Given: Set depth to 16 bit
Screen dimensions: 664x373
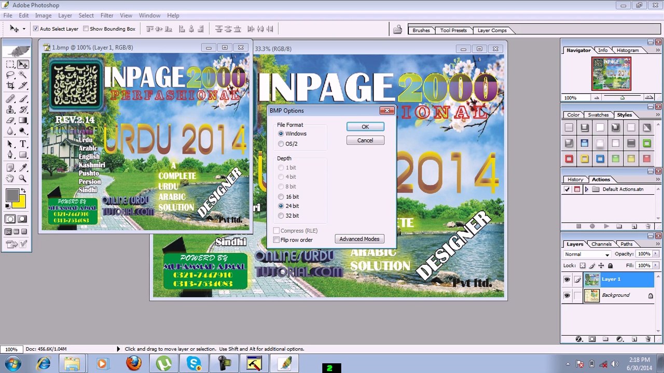Looking at the screenshot, I should point(281,197).
